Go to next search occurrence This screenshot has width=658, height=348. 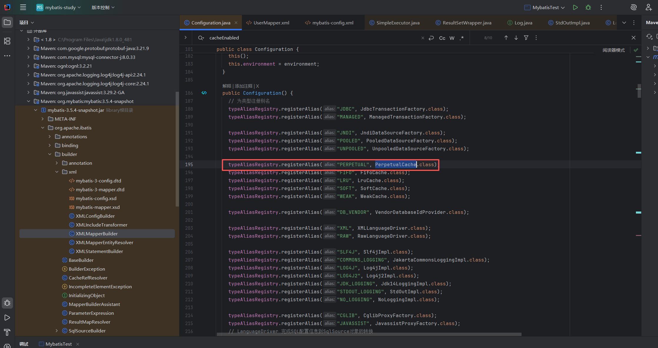tap(516, 38)
